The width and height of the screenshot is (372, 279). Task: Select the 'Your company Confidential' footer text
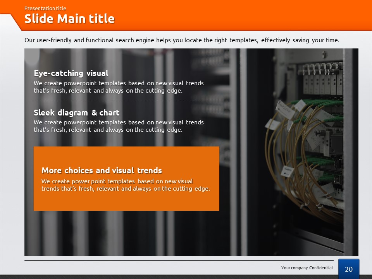tap(307, 268)
